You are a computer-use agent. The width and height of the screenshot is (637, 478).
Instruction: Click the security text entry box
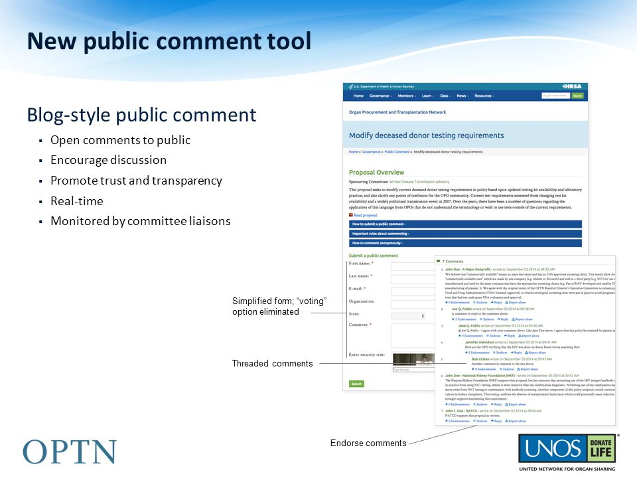413,370
